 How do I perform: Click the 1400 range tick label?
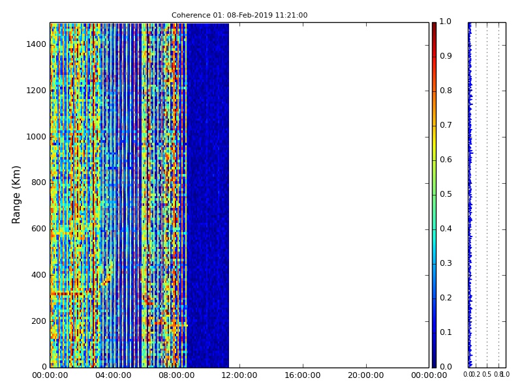tap(37, 44)
